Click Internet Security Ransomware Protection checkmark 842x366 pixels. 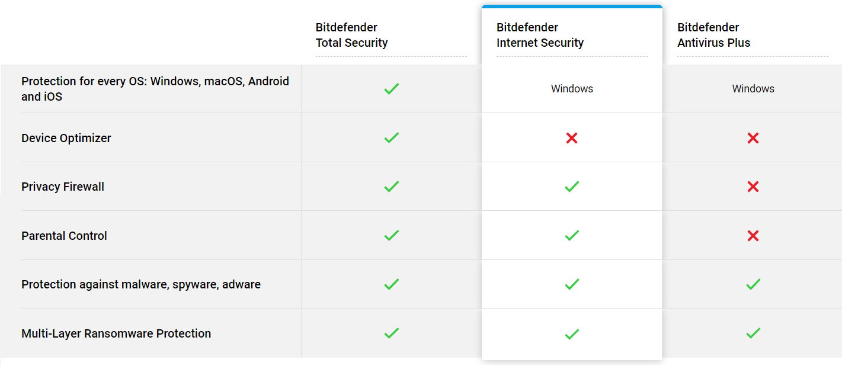coord(572,333)
